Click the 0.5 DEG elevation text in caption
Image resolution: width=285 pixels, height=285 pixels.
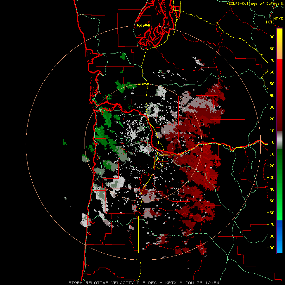pyautogui.click(x=147, y=283)
